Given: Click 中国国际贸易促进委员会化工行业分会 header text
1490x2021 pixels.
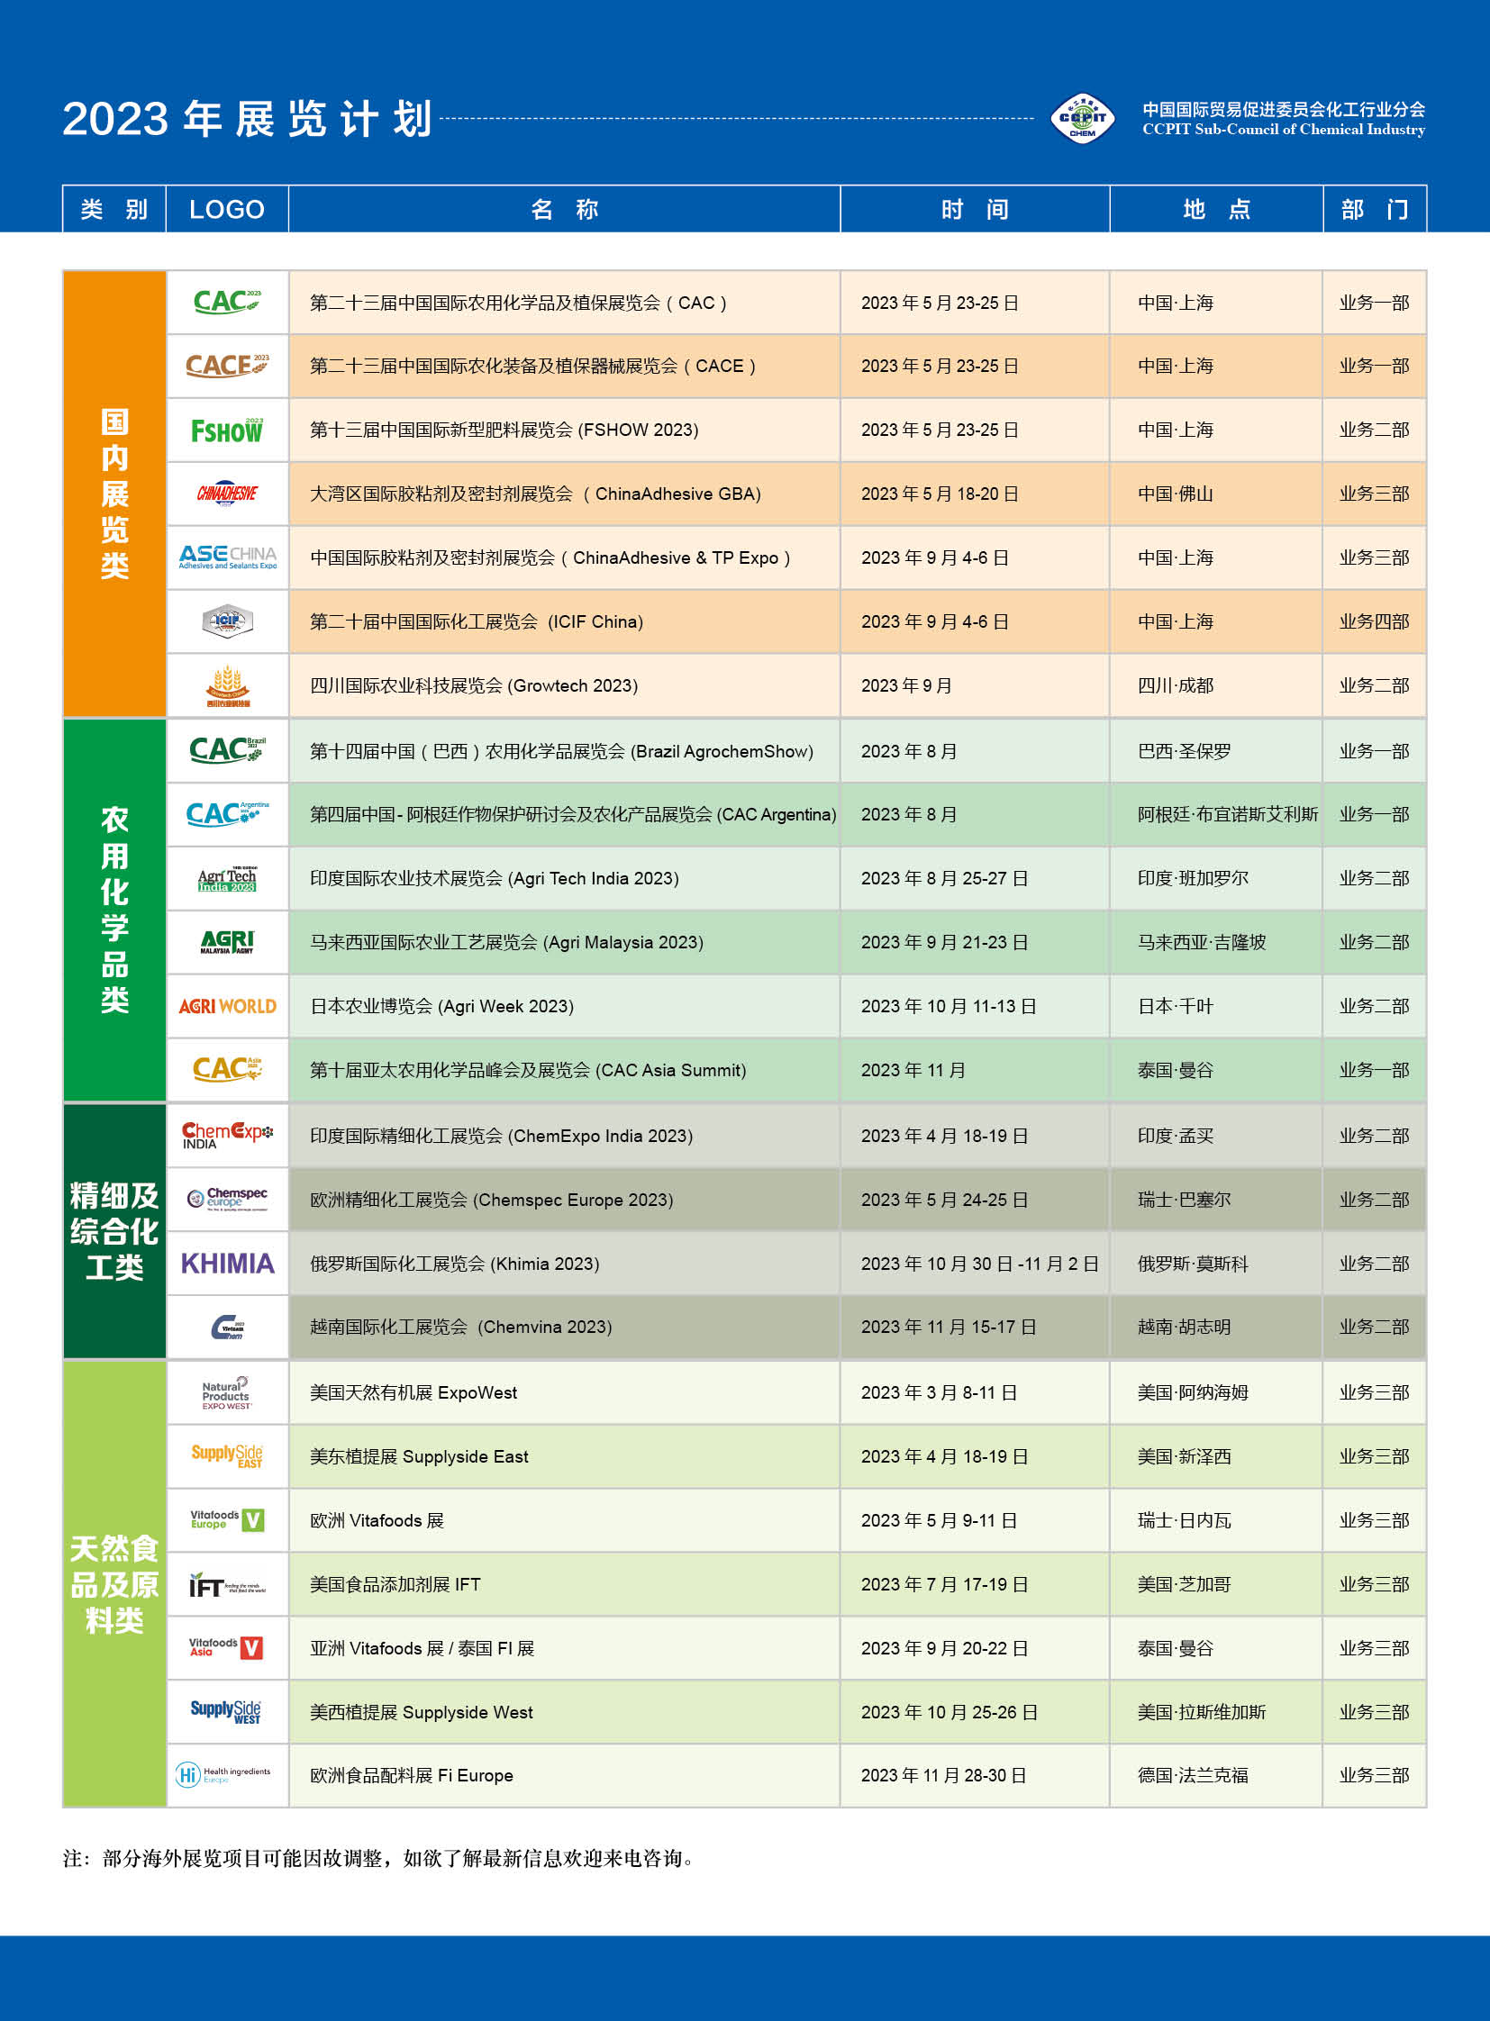Looking at the screenshot, I should click(1284, 109).
